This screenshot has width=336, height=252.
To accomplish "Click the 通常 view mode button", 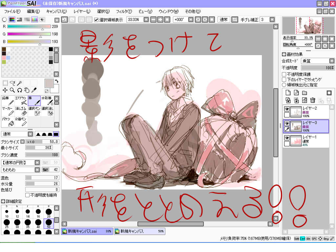I will pos(223,20).
